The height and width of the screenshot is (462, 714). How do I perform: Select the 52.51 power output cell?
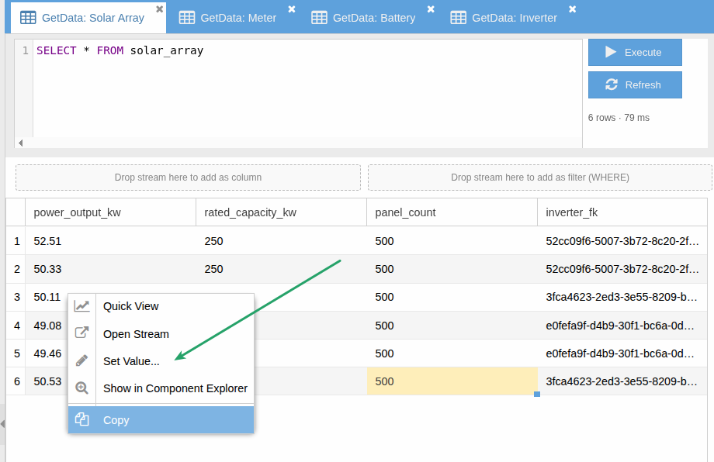pos(111,241)
